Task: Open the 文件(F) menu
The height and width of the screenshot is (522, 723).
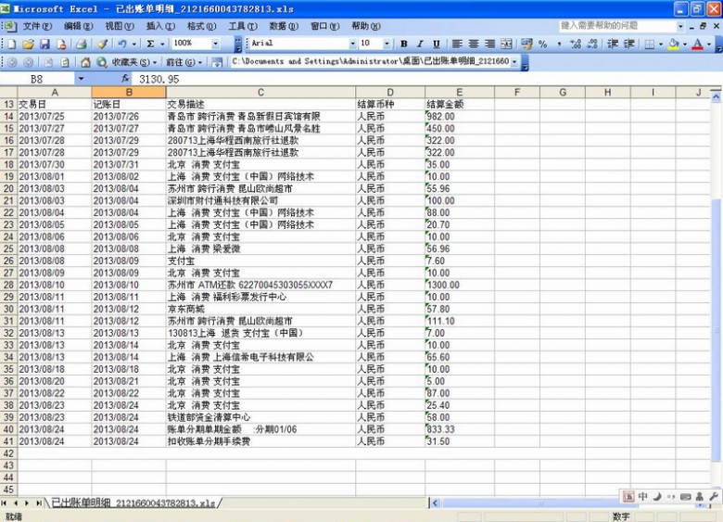Action: pyautogui.click(x=37, y=26)
